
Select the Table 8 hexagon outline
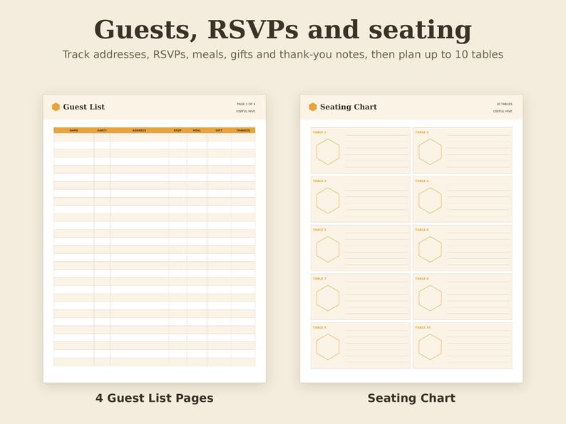coord(430,298)
